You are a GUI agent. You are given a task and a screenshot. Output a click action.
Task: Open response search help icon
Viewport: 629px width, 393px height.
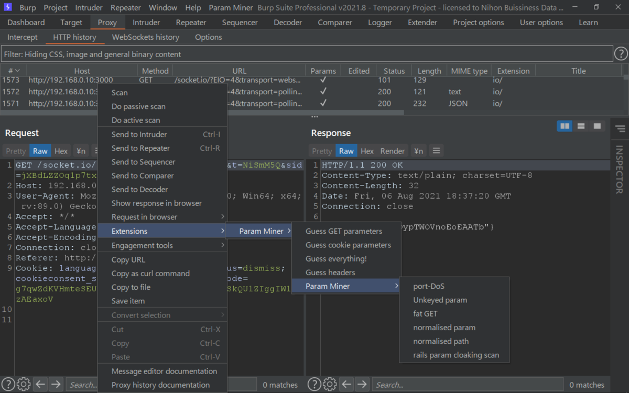pyautogui.click(x=314, y=384)
